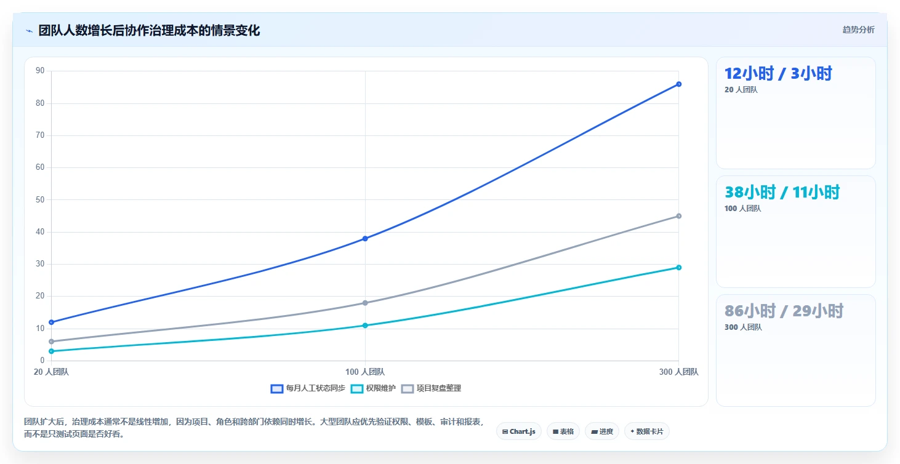Image resolution: width=900 pixels, height=464 pixels.
Task: Click the blue data point at 100 人团队
Action: 365,239
